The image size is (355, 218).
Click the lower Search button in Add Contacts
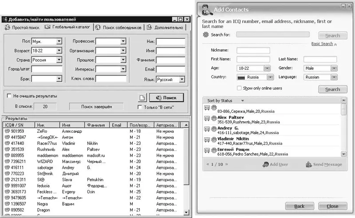point(332,89)
